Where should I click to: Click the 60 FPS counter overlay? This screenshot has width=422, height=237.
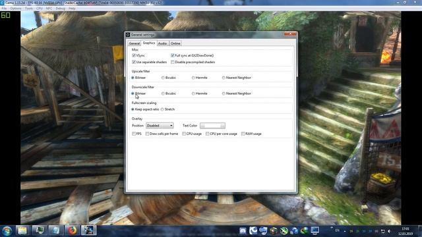pos(5,15)
